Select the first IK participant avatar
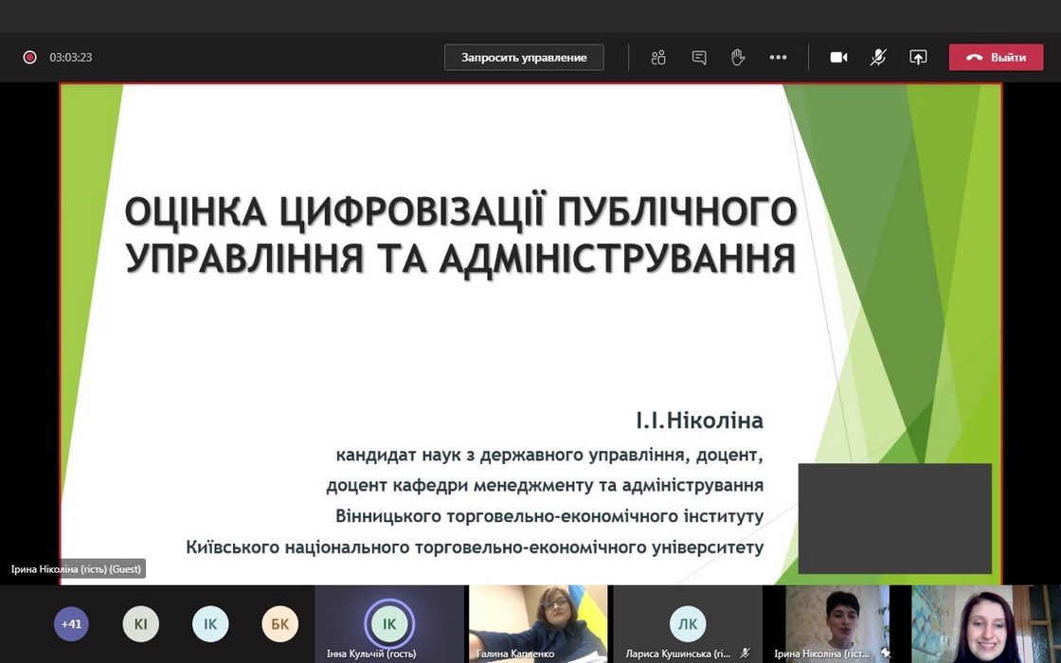This screenshot has height=663, width=1061. tap(210, 624)
